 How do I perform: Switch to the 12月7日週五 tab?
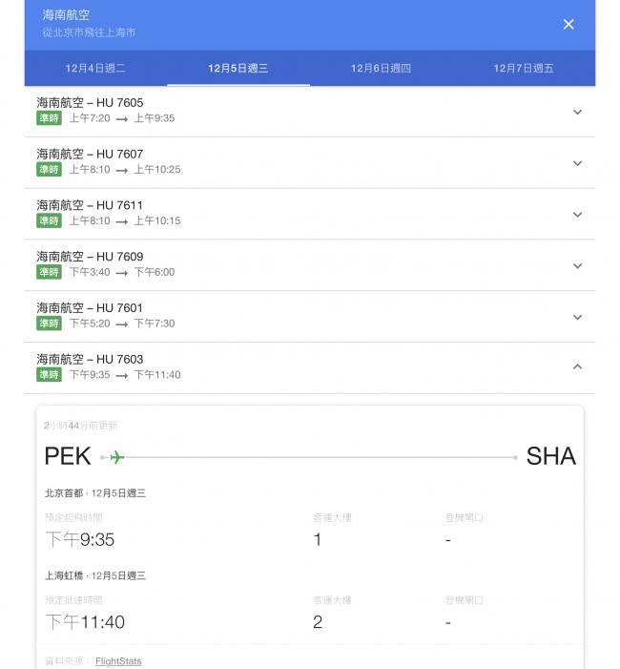[x=524, y=69]
